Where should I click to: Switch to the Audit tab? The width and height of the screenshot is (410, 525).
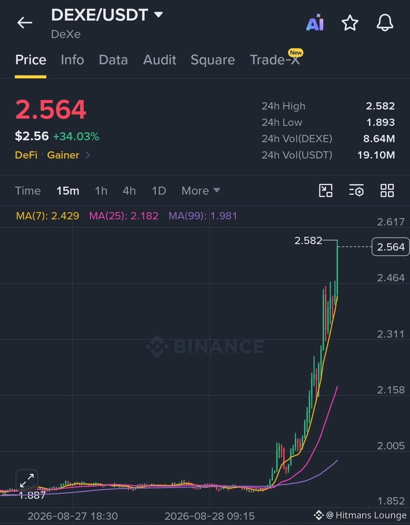pyautogui.click(x=159, y=60)
